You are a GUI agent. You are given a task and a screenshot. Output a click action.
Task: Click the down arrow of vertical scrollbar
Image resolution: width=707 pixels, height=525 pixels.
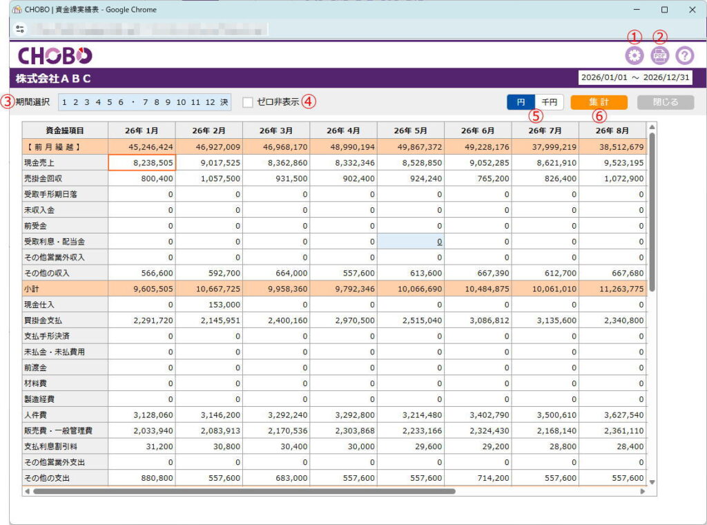[652, 482]
